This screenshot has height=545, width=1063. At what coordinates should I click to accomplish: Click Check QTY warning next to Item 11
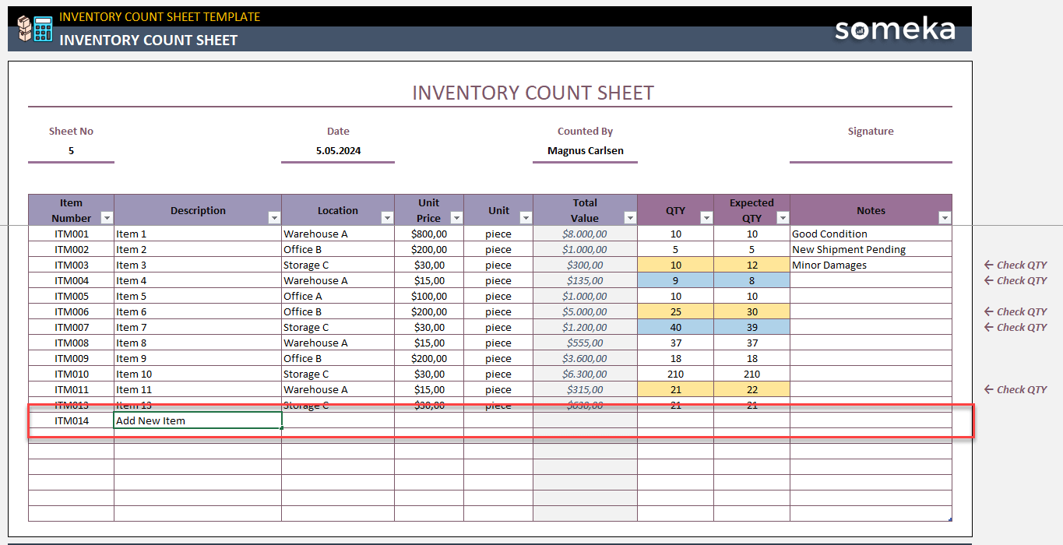click(1015, 389)
